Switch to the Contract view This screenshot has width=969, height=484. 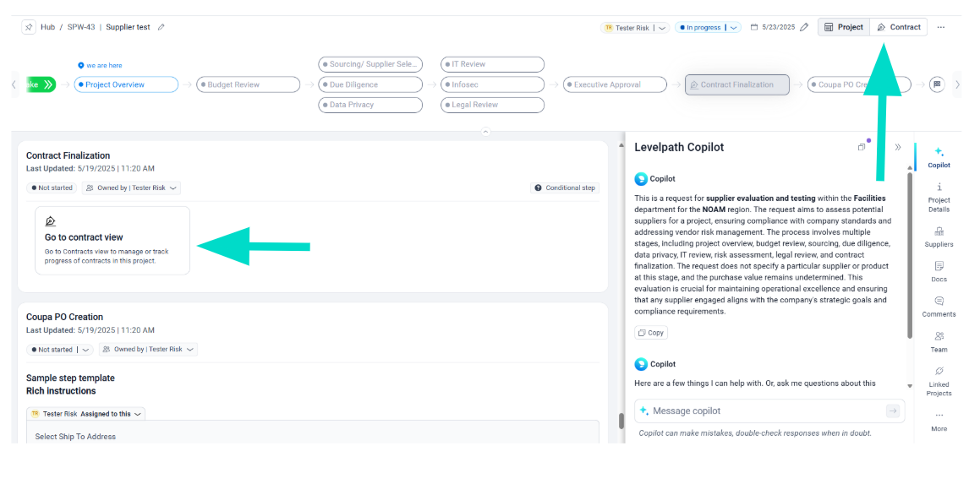(898, 27)
